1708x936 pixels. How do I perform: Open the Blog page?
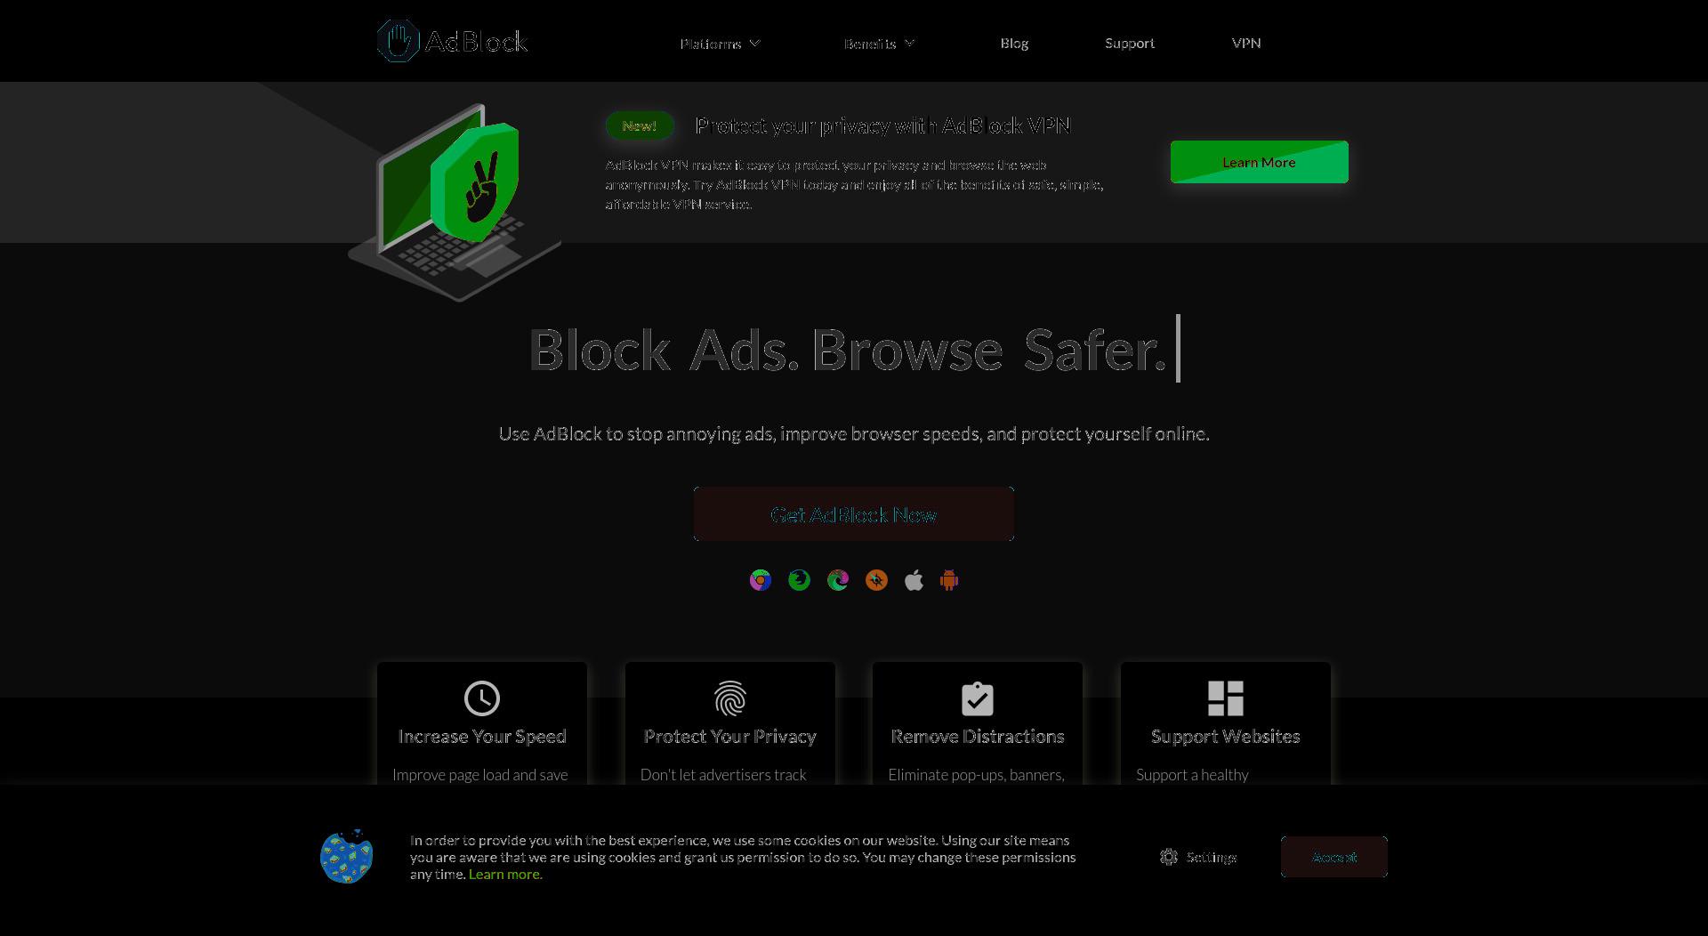pyautogui.click(x=1014, y=44)
